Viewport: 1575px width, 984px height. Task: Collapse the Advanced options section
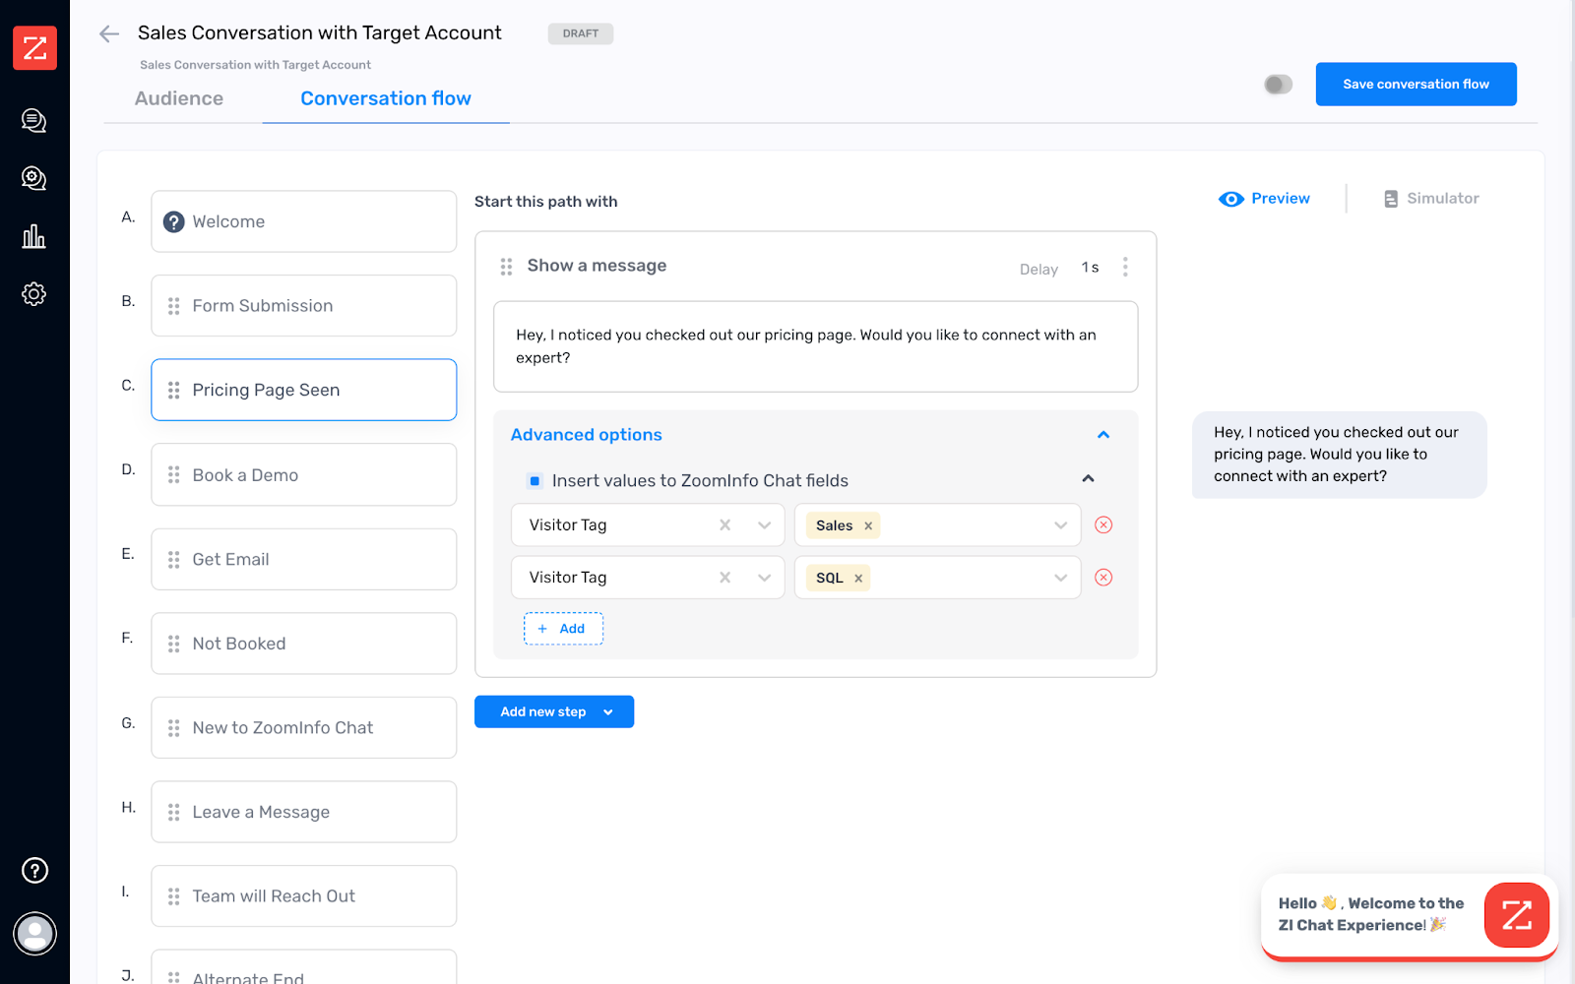click(1102, 434)
